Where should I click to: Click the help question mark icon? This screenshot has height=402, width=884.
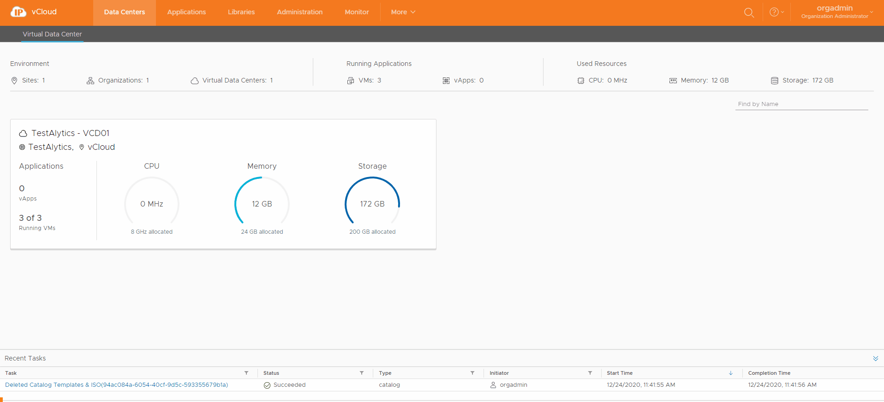pyautogui.click(x=774, y=12)
